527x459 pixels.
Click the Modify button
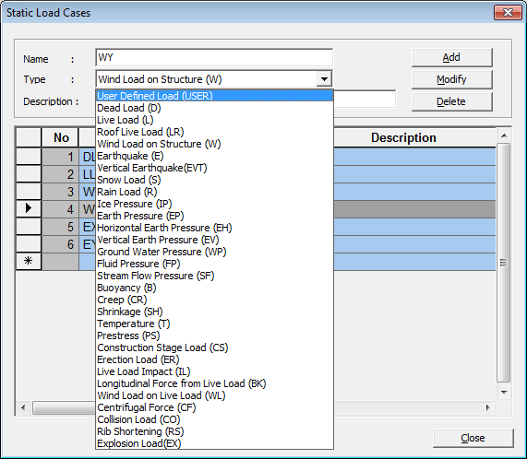(x=451, y=79)
